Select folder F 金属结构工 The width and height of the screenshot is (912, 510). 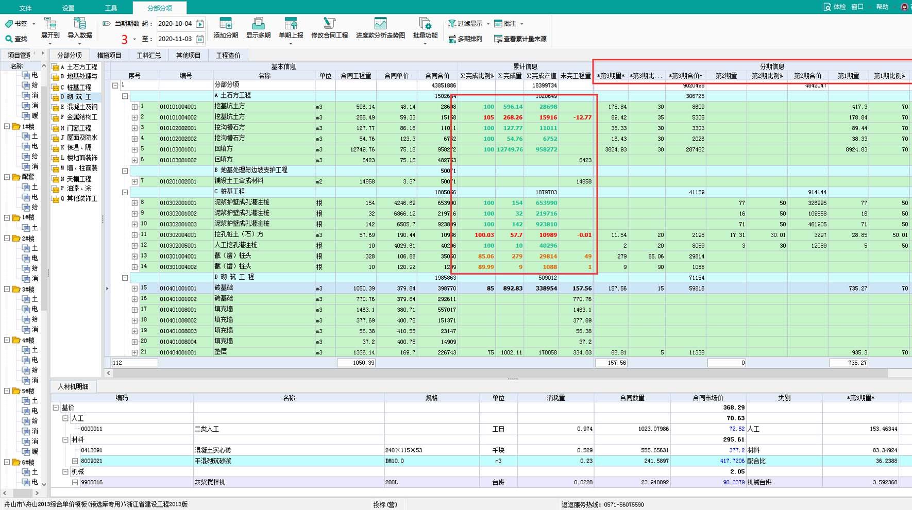(75, 117)
